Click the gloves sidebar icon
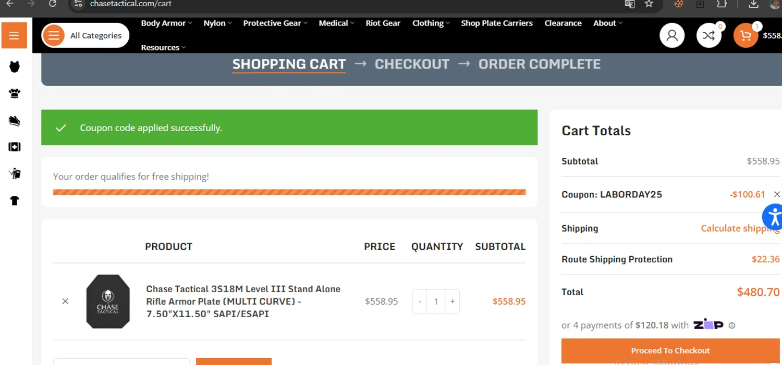782x365 pixels. (x=15, y=121)
